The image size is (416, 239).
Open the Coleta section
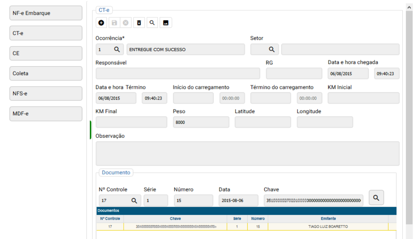[x=46, y=73]
